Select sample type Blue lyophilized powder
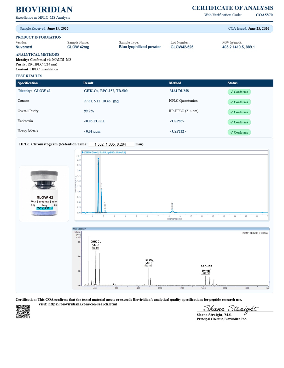 tap(140, 47)
